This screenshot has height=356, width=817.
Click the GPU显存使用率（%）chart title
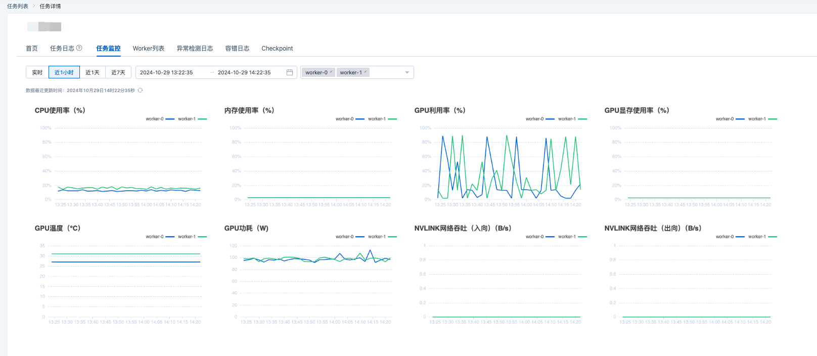pyautogui.click(x=637, y=110)
